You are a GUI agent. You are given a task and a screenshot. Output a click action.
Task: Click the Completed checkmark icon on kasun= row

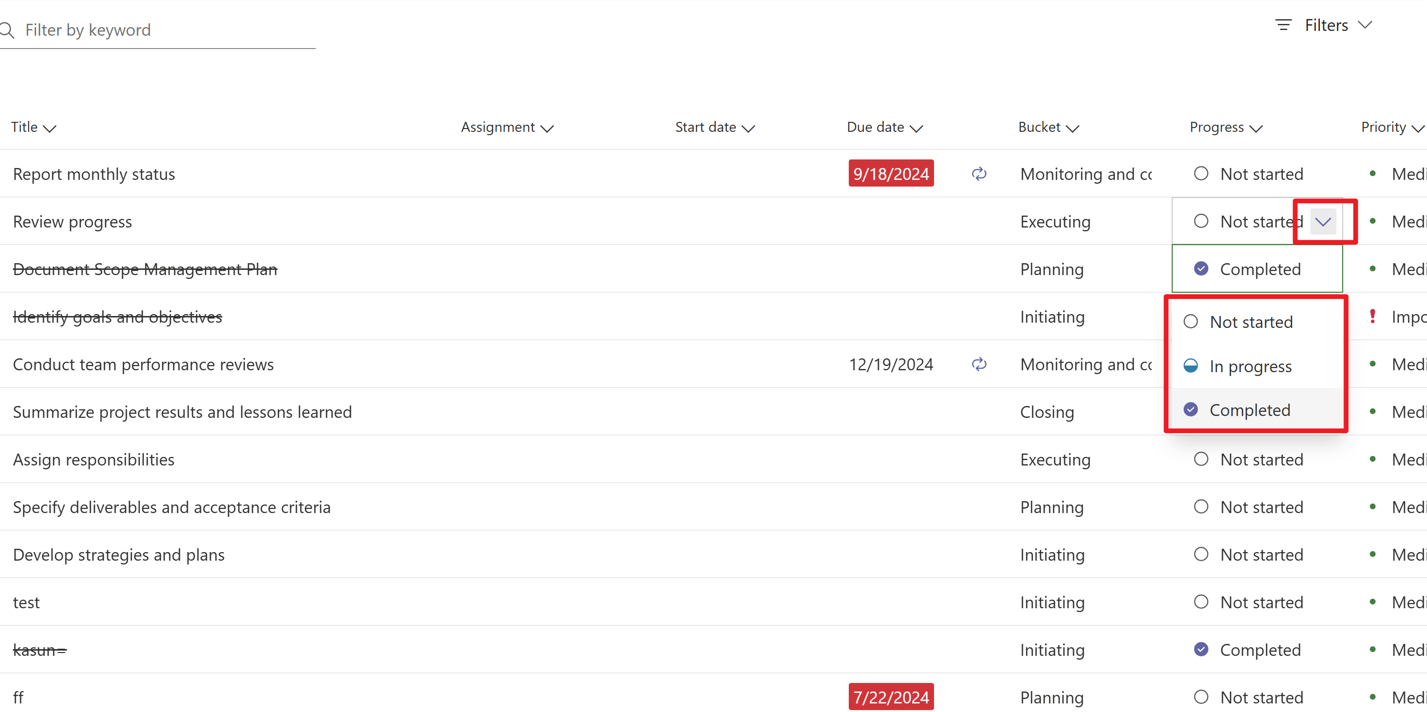click(1201, 650)
